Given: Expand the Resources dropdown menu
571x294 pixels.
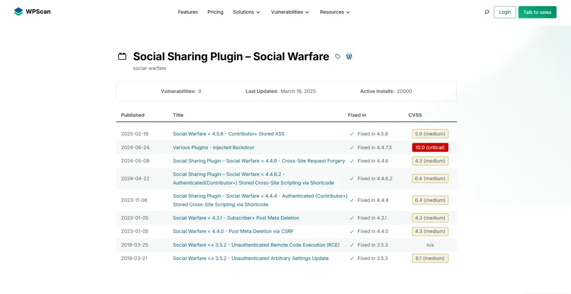Looking at the screenshot, I should click(335, 12).
